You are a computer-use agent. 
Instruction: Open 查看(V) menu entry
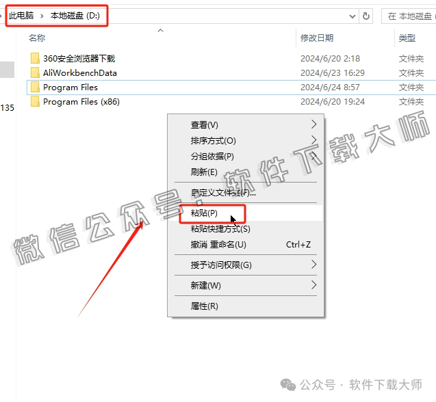[x=246, y=124]
